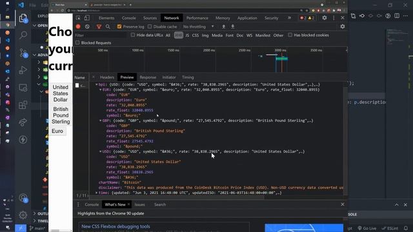Toggle the network filter funnel icon

[99, 26]
